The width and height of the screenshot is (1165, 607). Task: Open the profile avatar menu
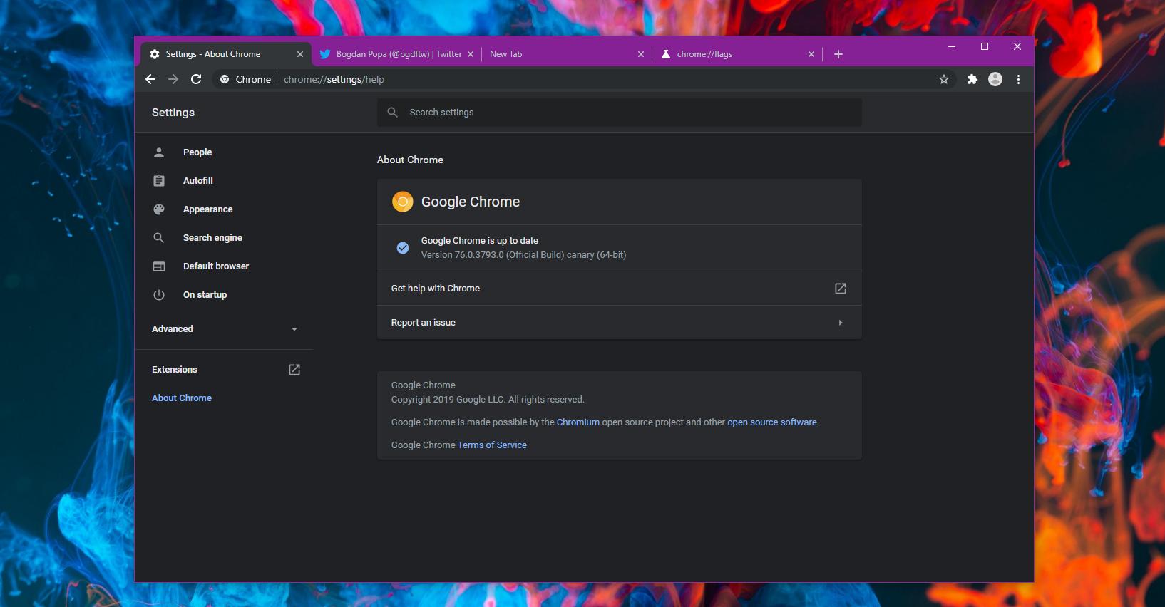(995, 79)
